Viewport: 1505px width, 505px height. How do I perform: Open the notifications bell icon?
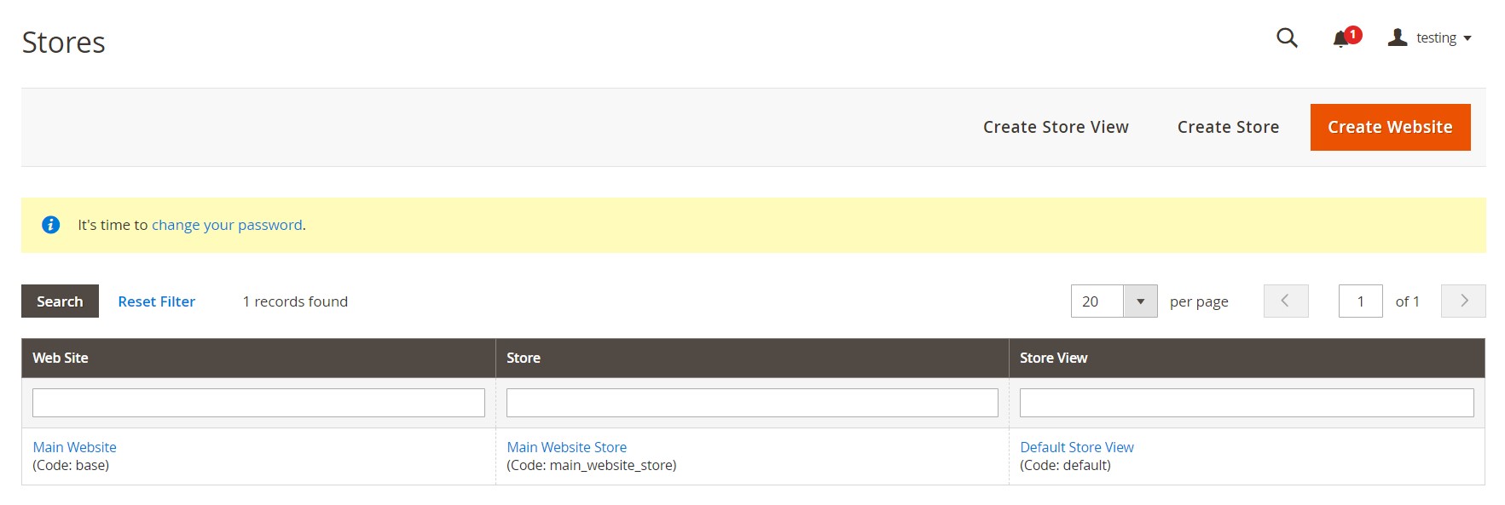(x=1341, y=38)
